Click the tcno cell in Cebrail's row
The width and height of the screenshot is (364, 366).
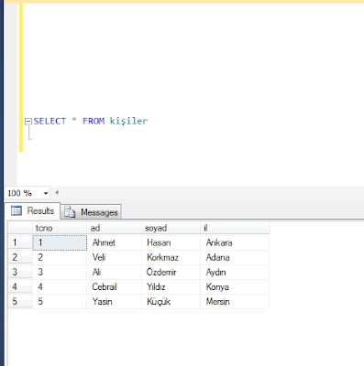(x=60, y=286)
